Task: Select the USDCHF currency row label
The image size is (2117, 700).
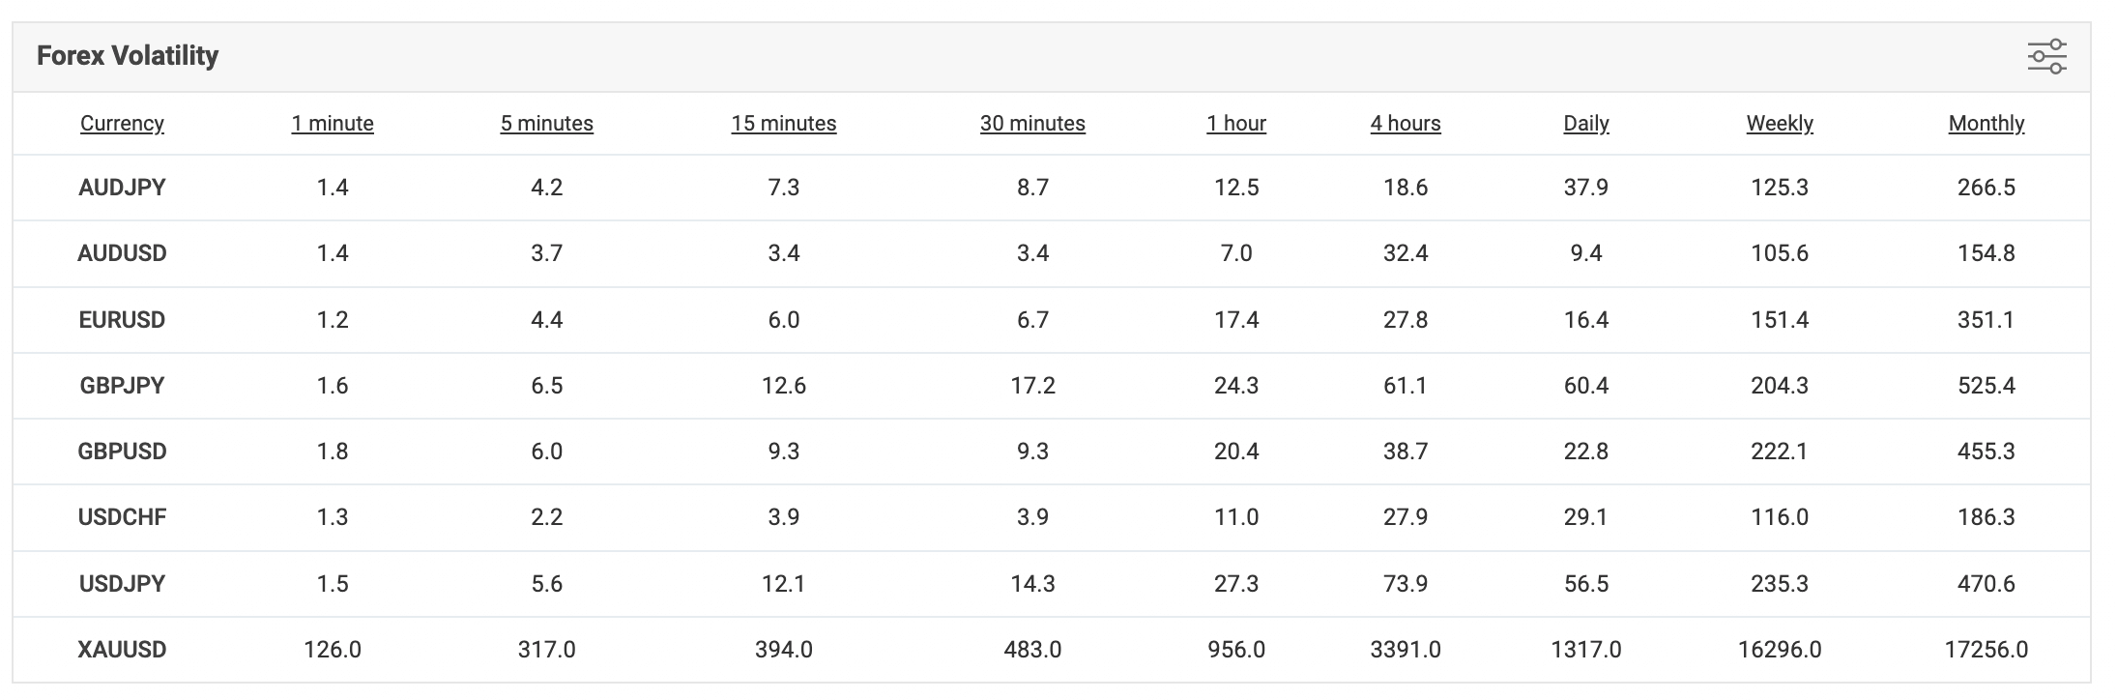Action: coord(122,517)
